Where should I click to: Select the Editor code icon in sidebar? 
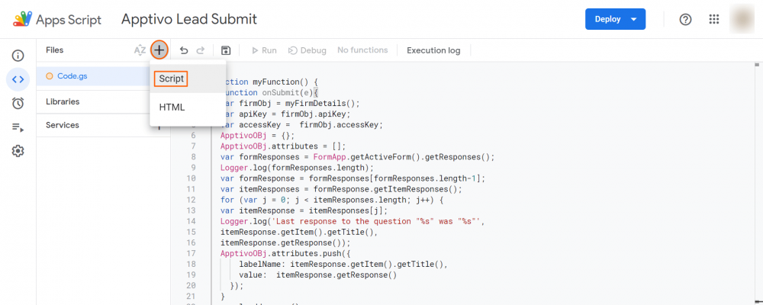pos(18,79)
